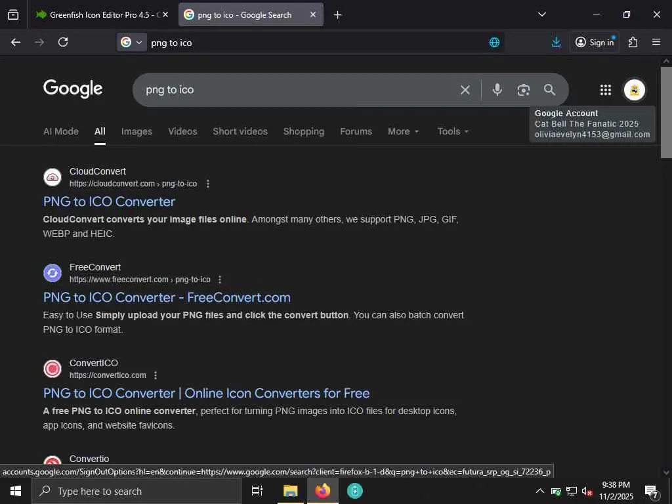Viewport: 672px width, 504px height.
Task: Open CloudConvert PNG to ICO Converter link
Action: pyautogui.click(x=110, y=202)
